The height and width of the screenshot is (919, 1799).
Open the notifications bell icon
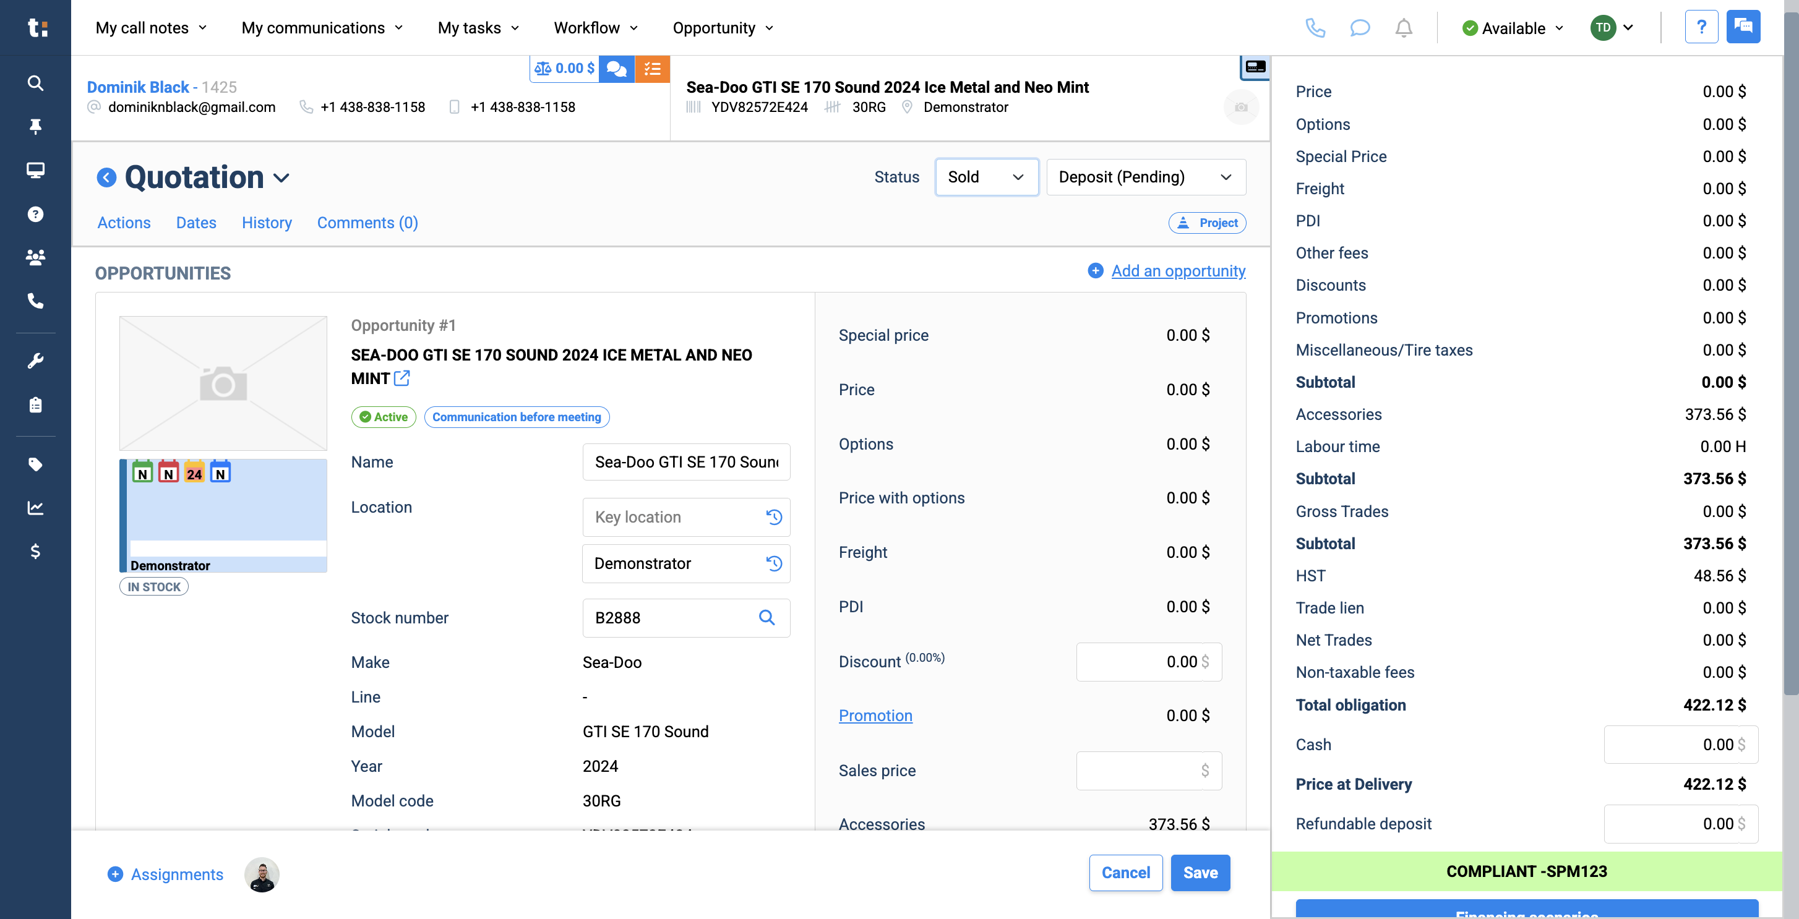click(1404, 28)
